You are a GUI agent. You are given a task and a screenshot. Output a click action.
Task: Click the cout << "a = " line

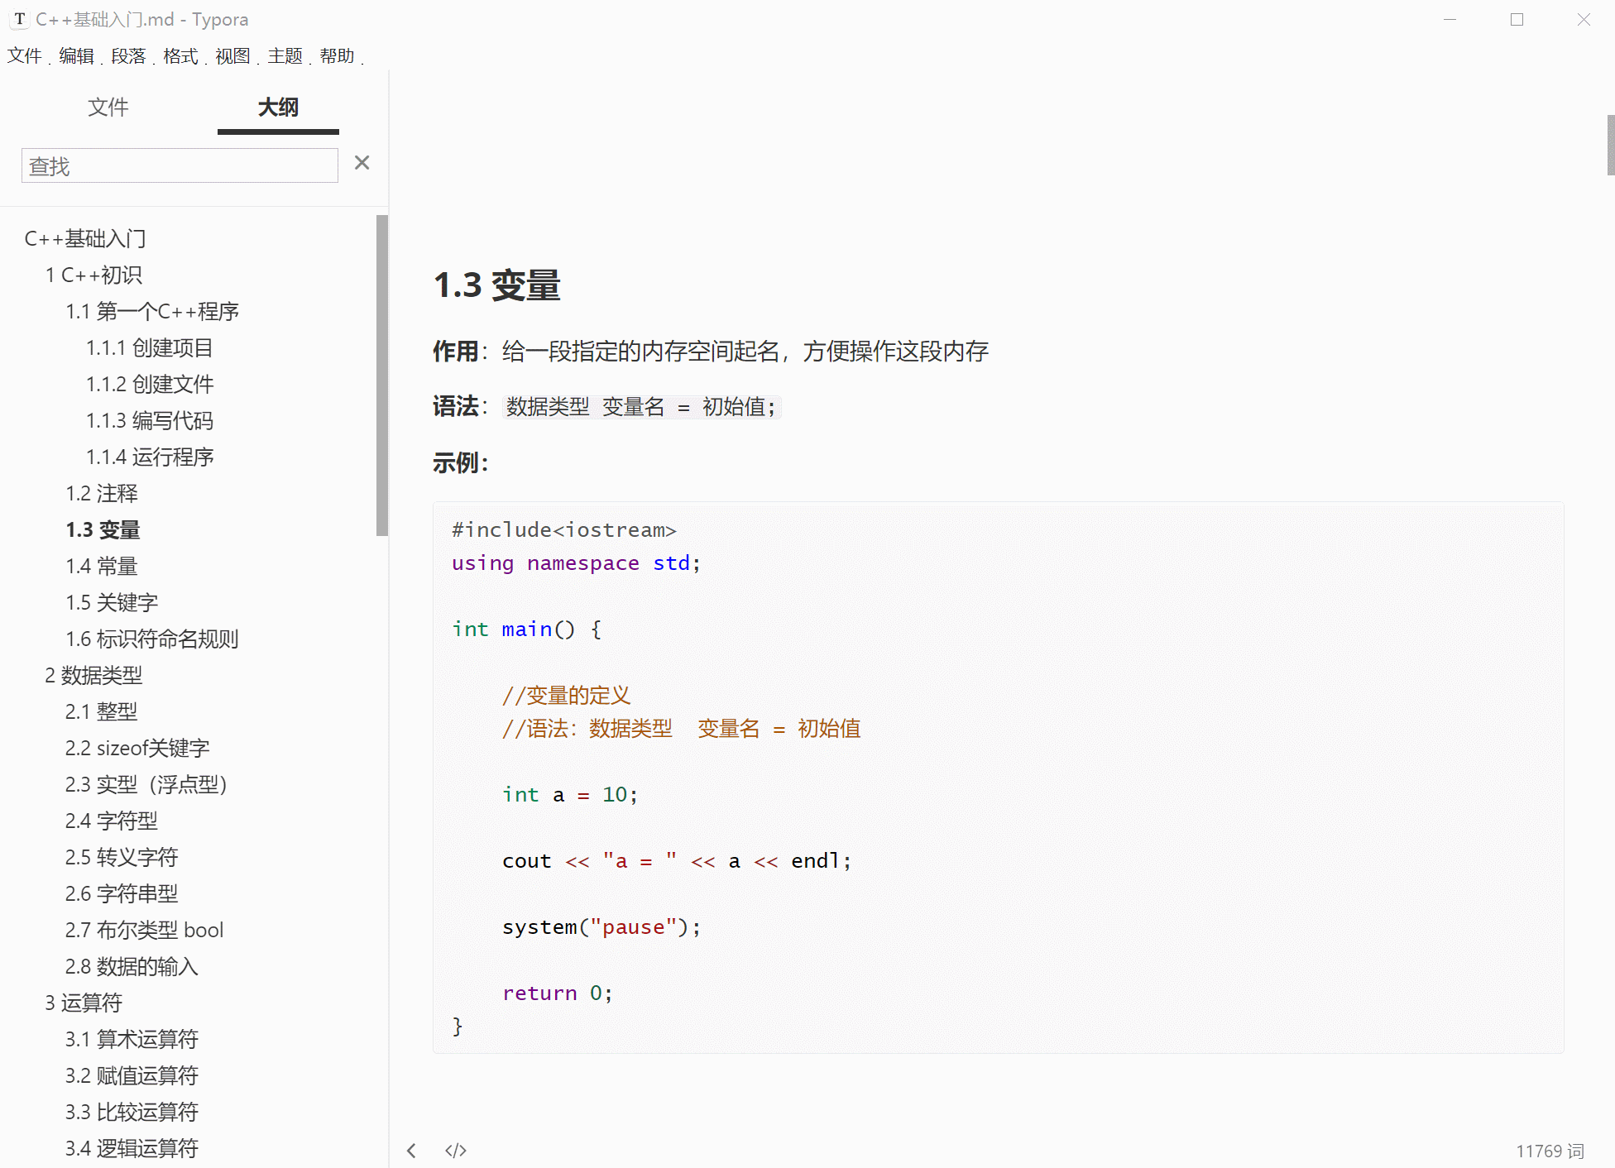677,861
